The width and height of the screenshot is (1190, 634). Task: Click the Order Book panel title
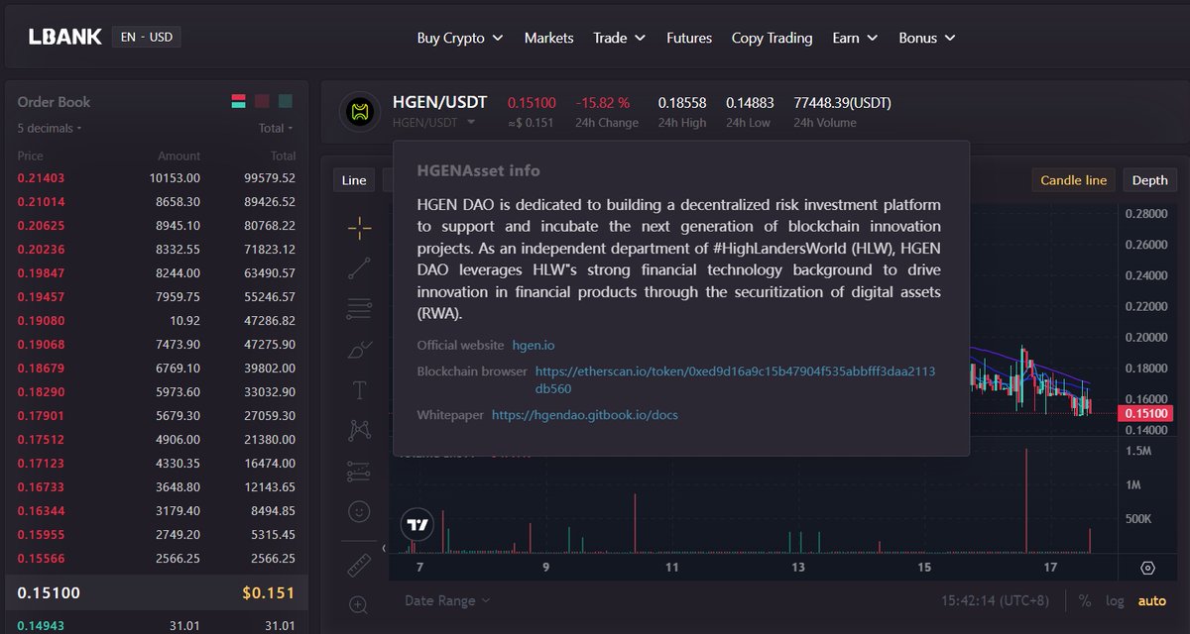[x=54, y=102]
